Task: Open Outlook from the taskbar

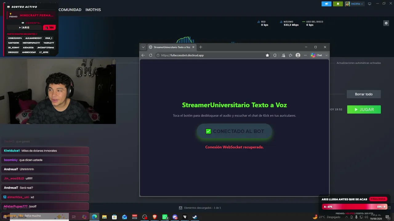Action: pos(124,217)
